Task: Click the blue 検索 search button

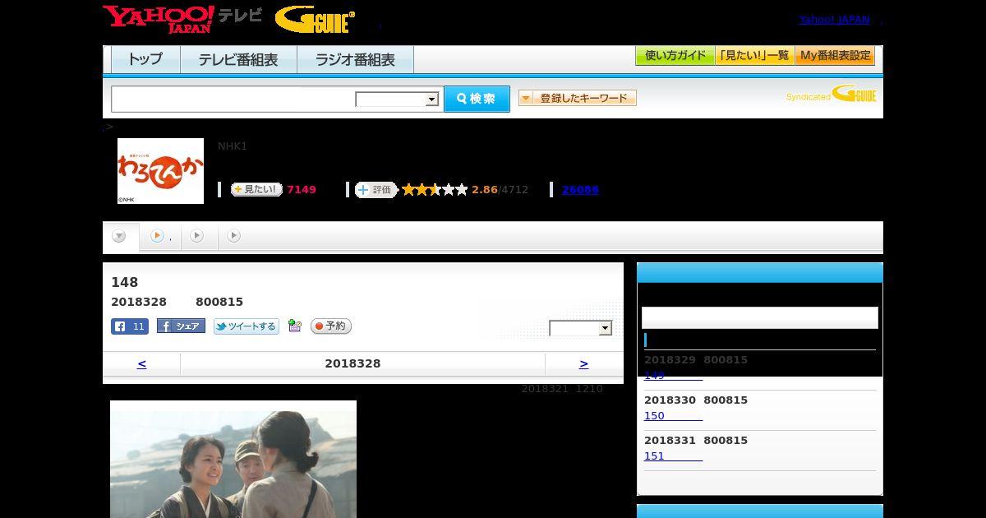Action: [x=477, y=99]
